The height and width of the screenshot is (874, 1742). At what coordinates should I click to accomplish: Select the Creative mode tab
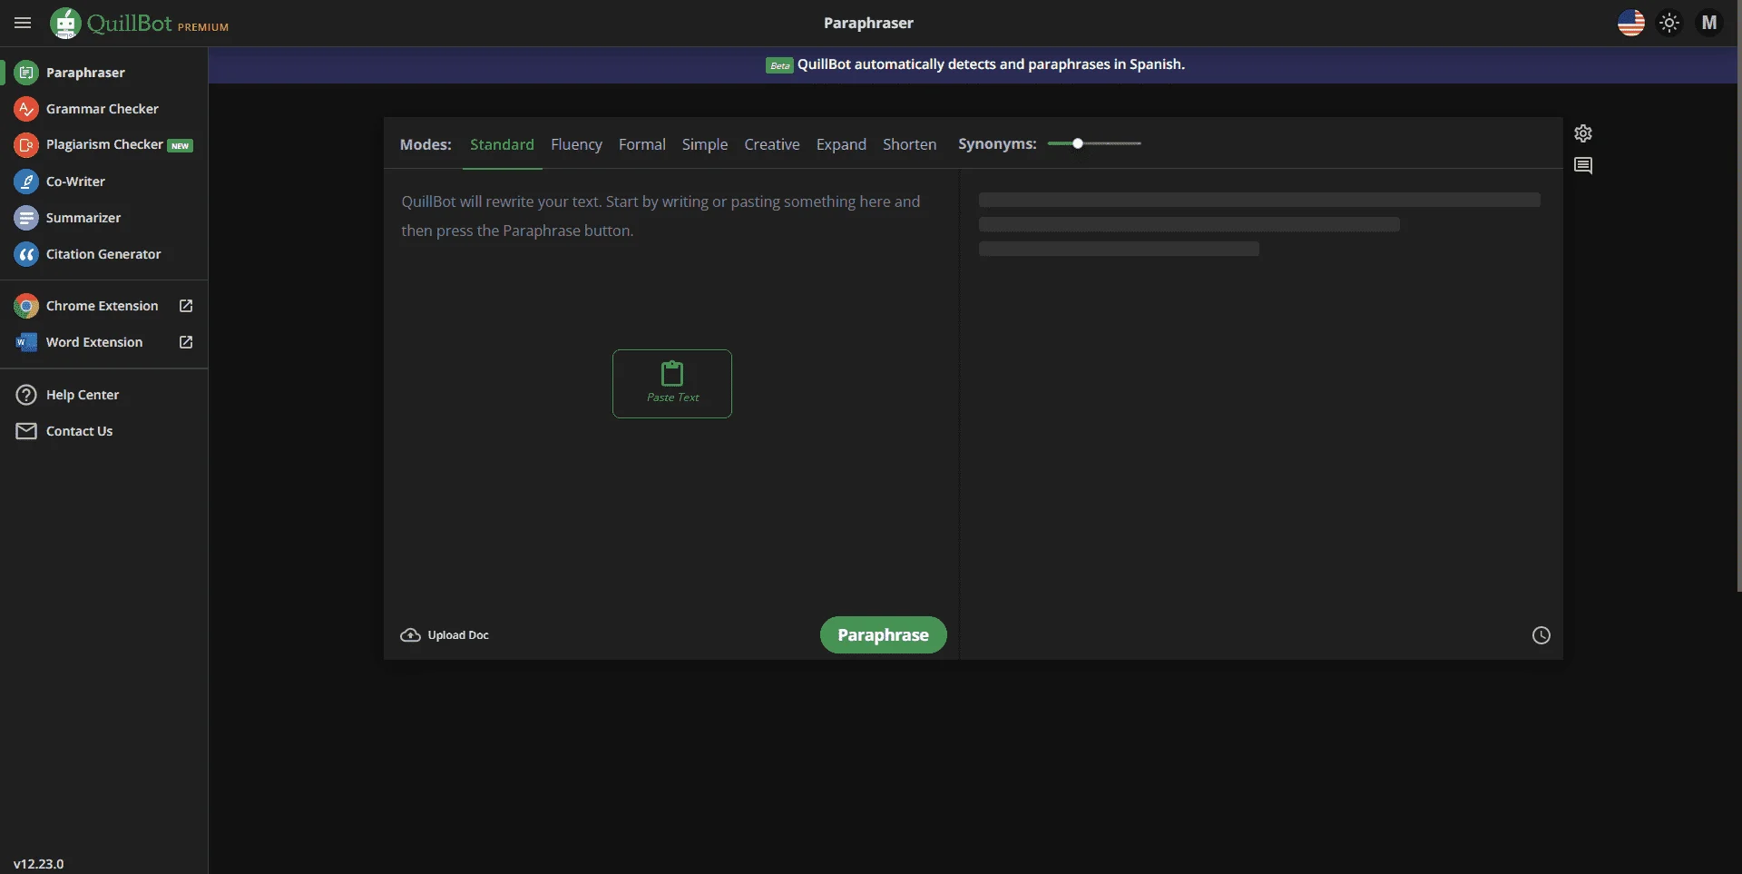(x=772, y=144)
